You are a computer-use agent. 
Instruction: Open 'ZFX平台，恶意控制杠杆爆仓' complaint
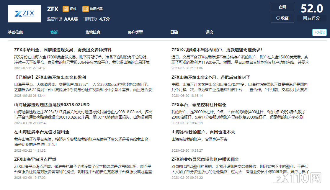pyautogui.click(x=199, y=104)
